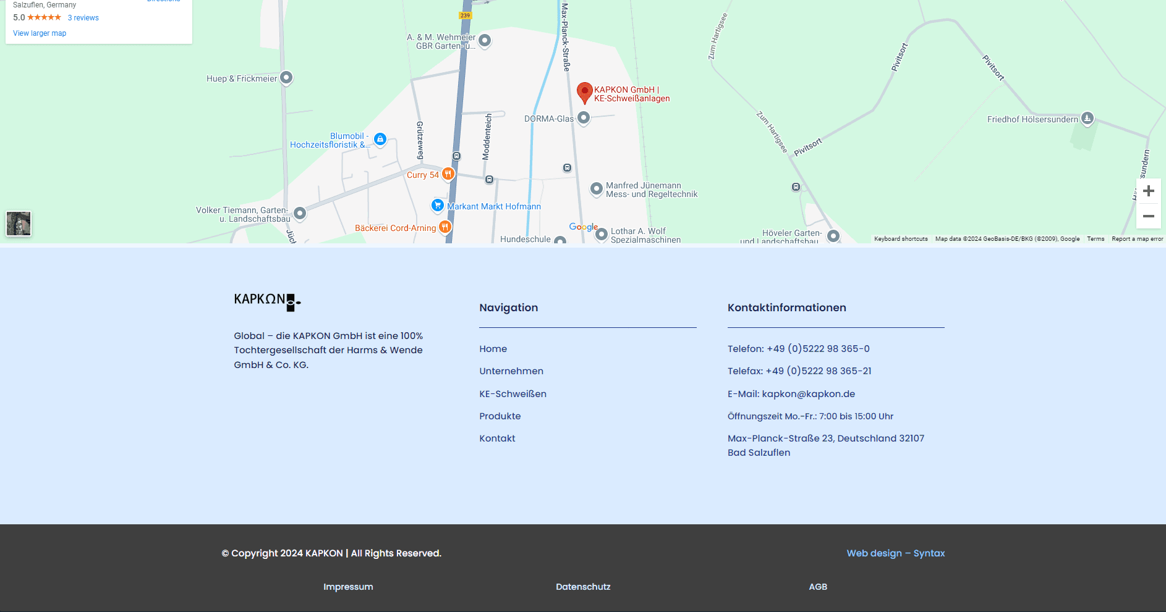Click the red KAPKON GmbH map pin
Image resolution: width=1166 pixels, height=612 pixels.
584,93
